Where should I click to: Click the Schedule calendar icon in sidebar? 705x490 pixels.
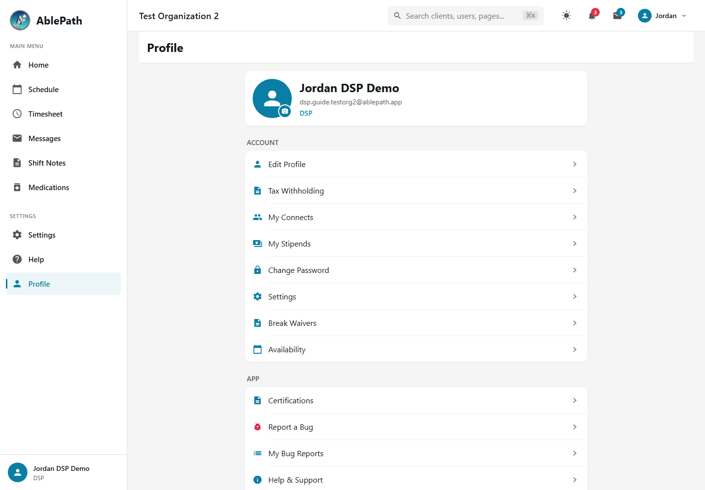click(17, 89)
